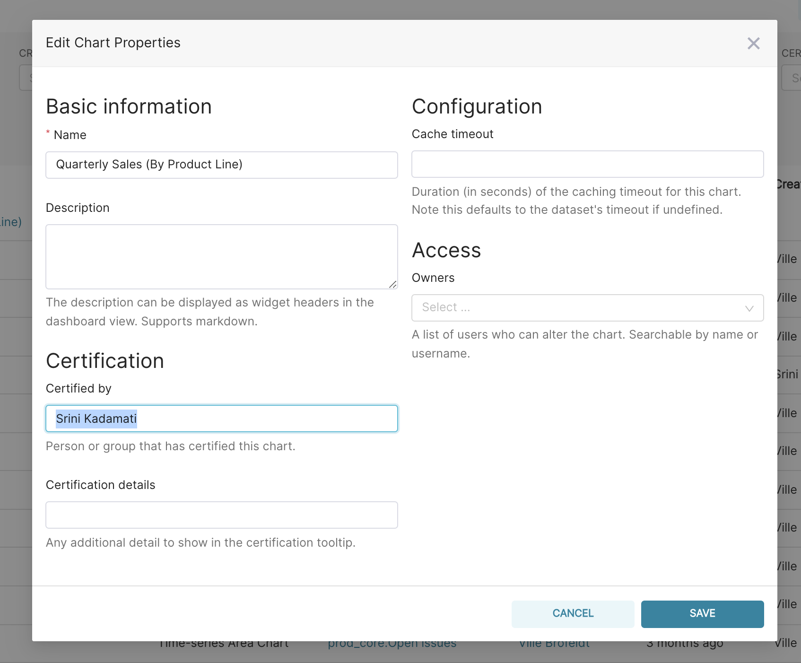Click the required-field asterisk beside Name

[x=47, y=134]
